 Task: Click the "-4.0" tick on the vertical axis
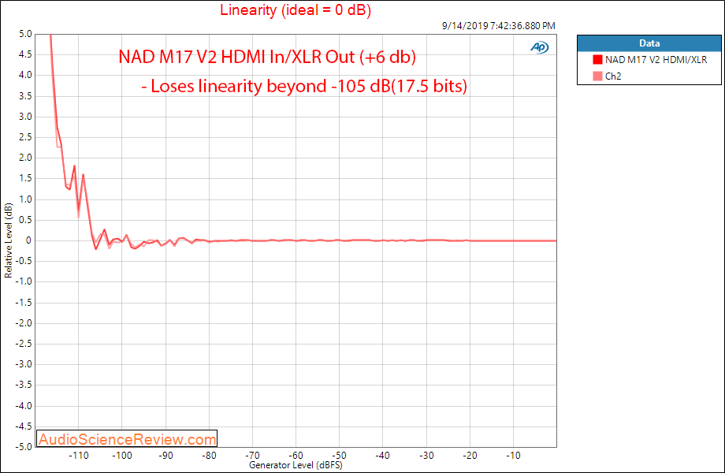pyautogui.click(x=24, y=406)
